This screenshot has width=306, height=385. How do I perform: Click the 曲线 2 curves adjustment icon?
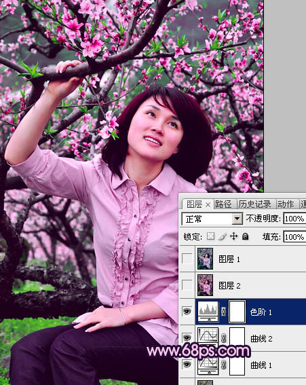pyautogui.click(x=208, y=337)
